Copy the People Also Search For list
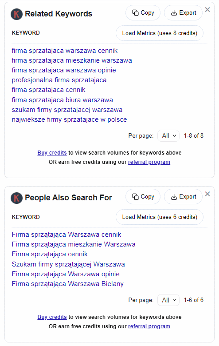 (143, 197)
